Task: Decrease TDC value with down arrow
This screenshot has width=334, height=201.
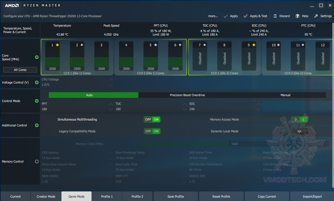Action: tap(185, 109)
